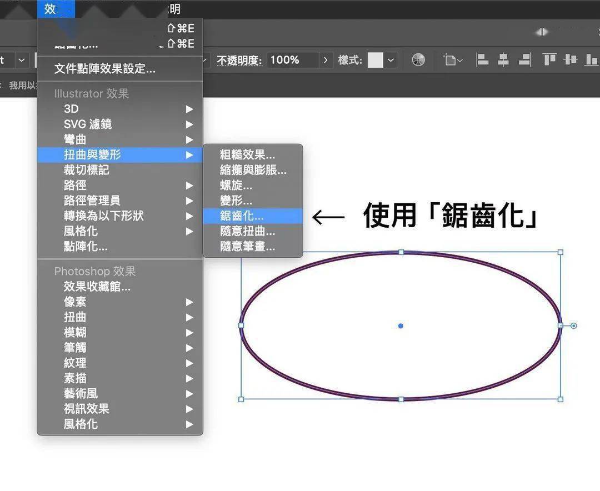Screen dimensions: 600x491
Task: Click the horizontal align left icon
Action: [483, 60]
